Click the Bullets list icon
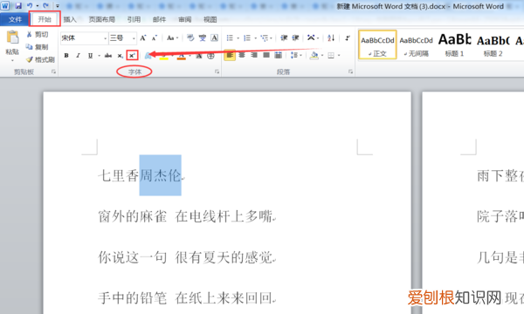The height and width of the screenshot is (314, 524). (230, 38)
